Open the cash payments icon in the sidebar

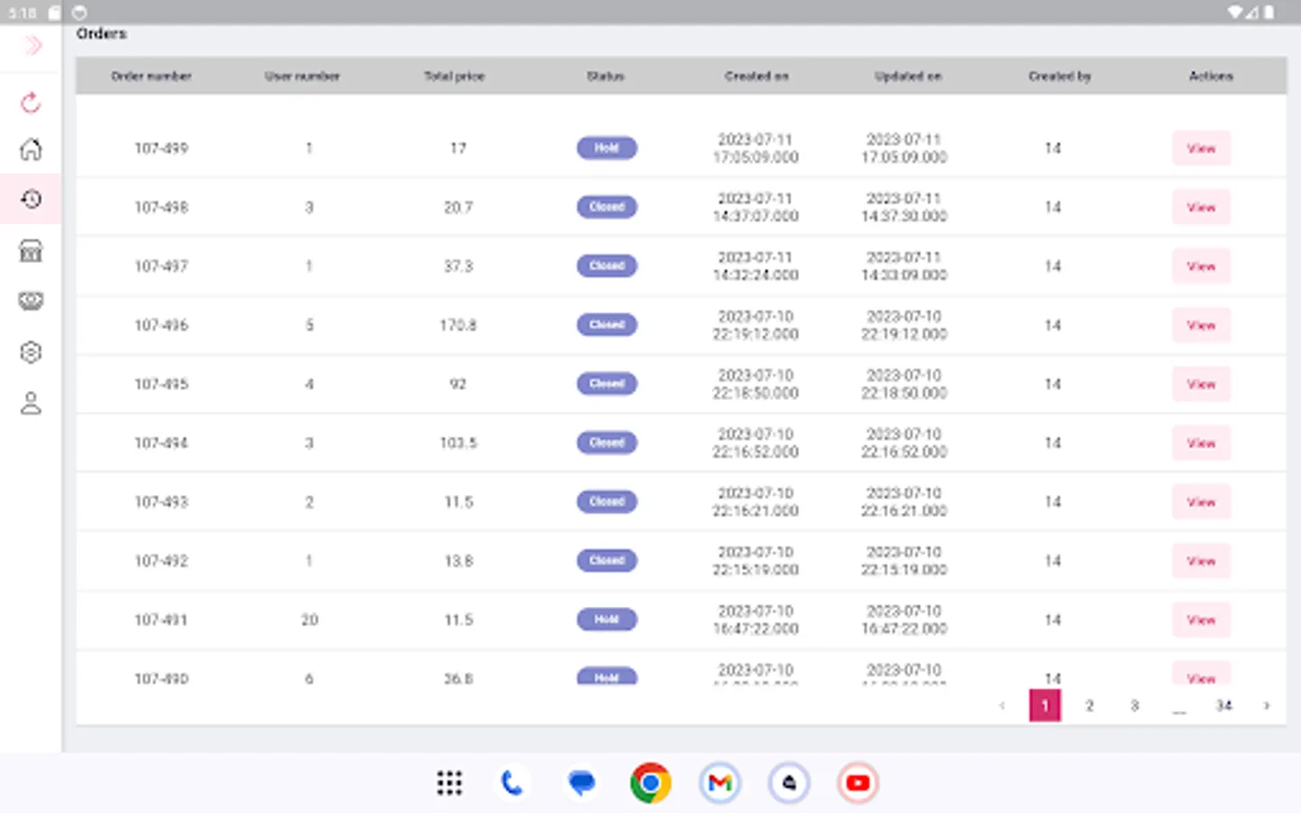point(31,301)
